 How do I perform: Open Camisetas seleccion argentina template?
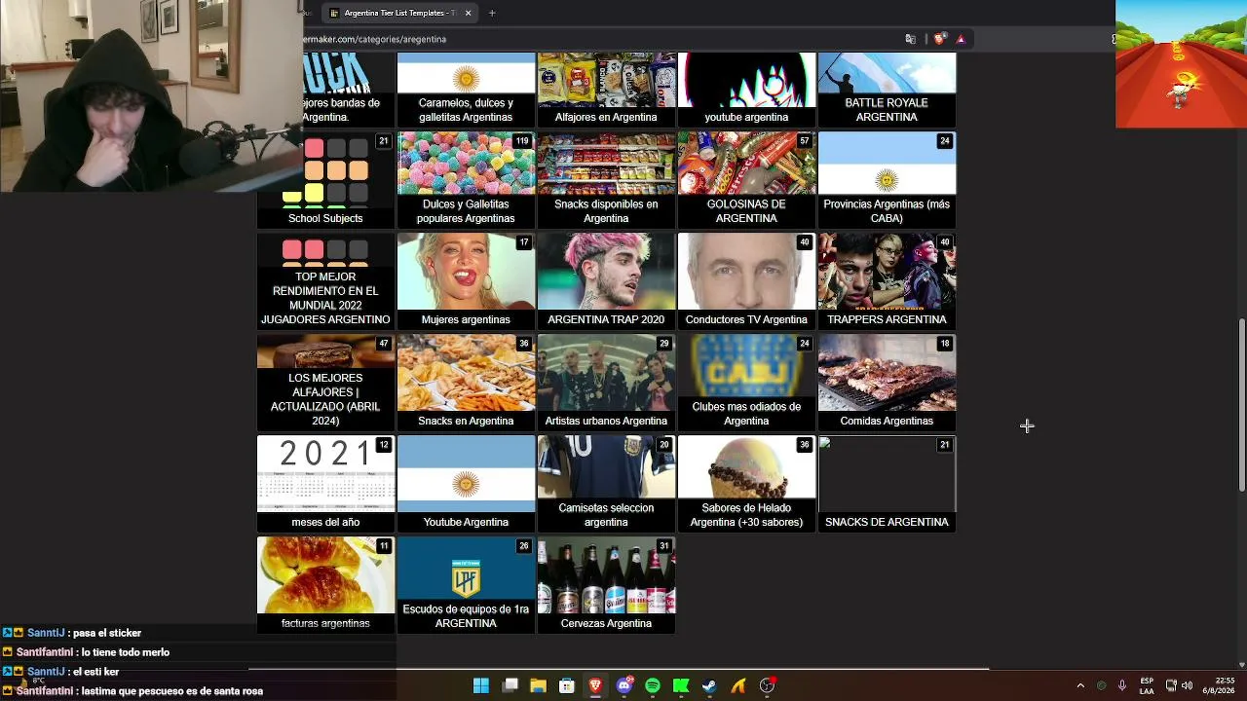pyautogui.click(x=606, y=483)
